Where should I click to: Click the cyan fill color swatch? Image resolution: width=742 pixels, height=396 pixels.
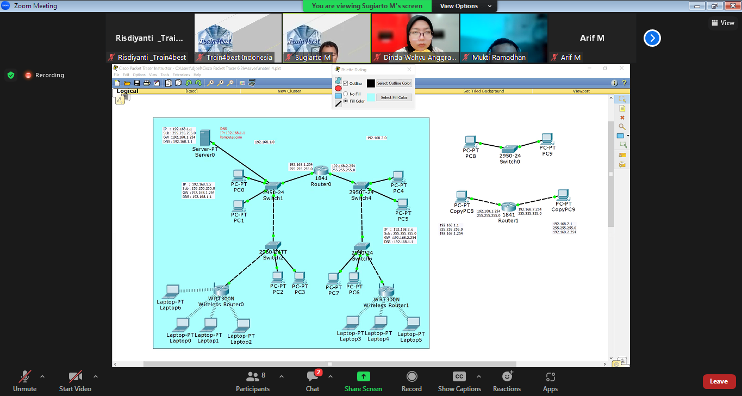371,97
